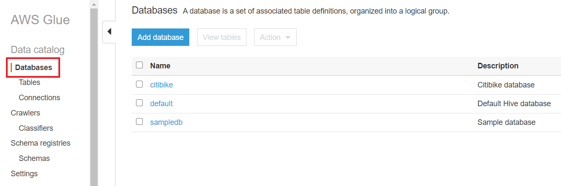Viewport: 561px width, 186px height.
Task: Open Classifiers under Crawlers
Action: [x=36, y=128]
